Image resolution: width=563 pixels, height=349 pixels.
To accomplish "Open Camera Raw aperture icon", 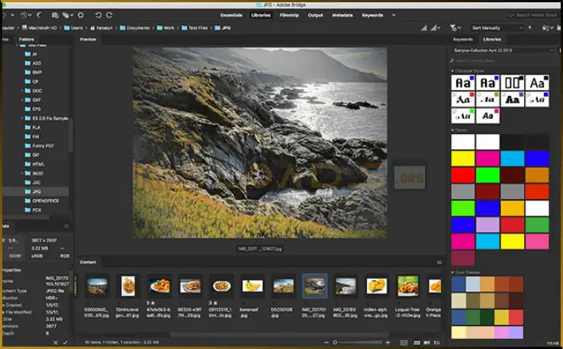I will coord(81,15).
